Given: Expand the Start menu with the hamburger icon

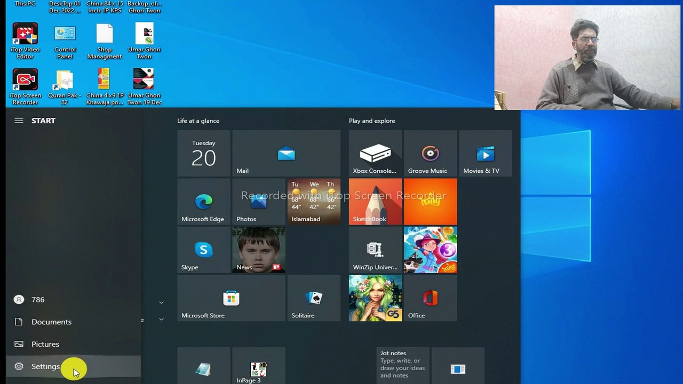Looking at the screenshot, I should point(19,121).
